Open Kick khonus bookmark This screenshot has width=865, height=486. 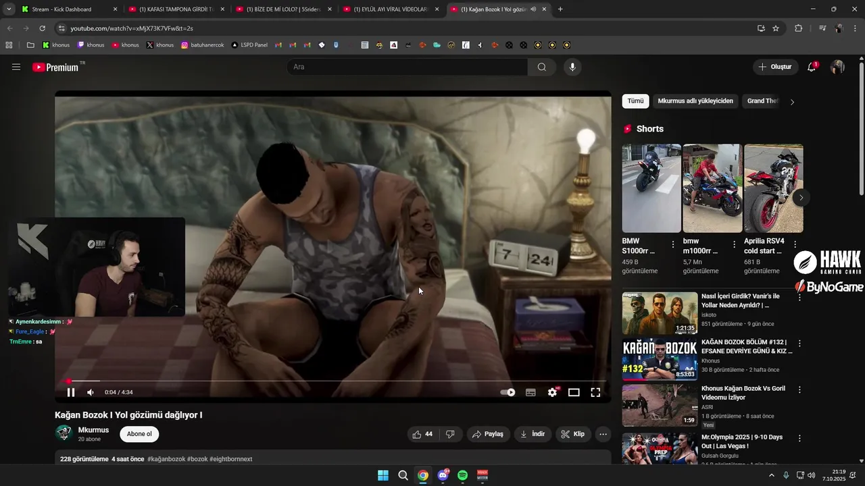point(55,45)
